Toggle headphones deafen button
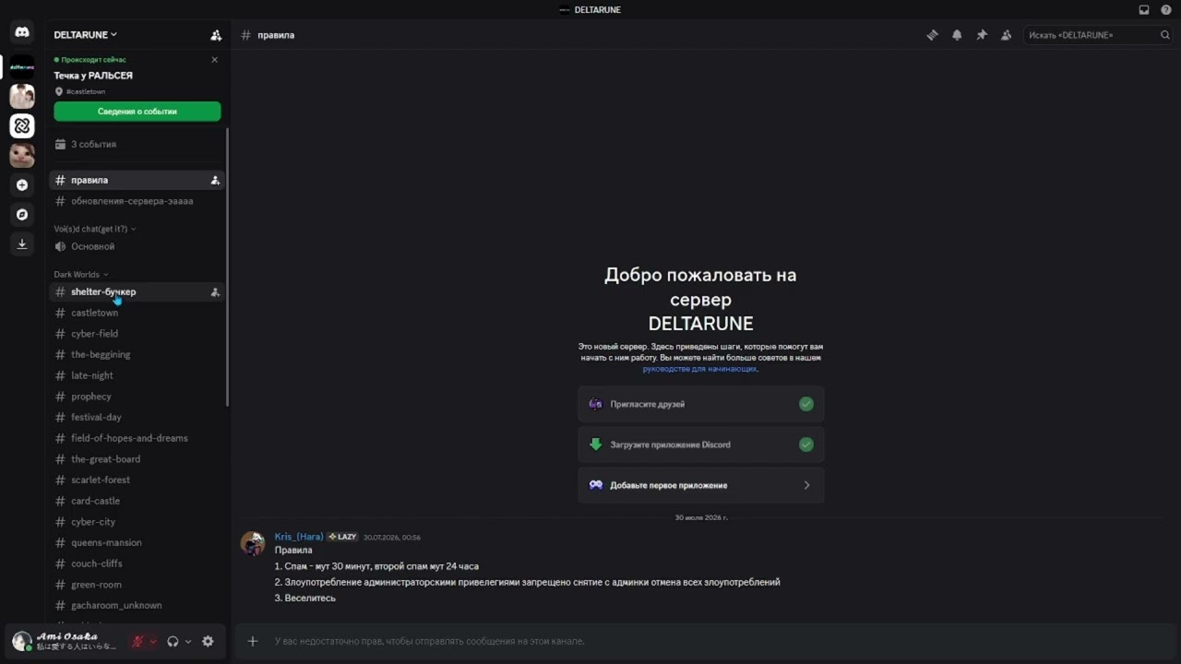Screen dimensions: 1181x664 point(173,641)
